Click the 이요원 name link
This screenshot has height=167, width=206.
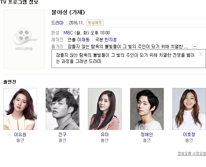(20, 134)
